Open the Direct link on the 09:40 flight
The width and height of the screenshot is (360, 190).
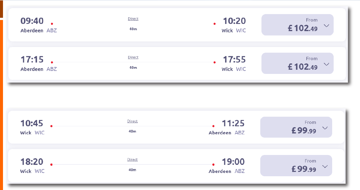tap(133, 19)
